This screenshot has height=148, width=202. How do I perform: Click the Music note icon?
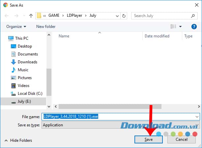[14, 70]
